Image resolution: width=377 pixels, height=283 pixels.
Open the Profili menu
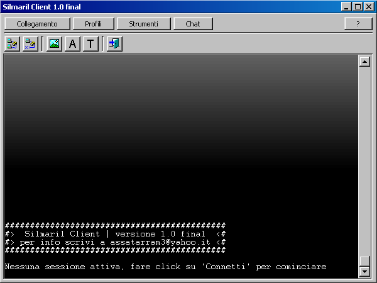point(93,24)
